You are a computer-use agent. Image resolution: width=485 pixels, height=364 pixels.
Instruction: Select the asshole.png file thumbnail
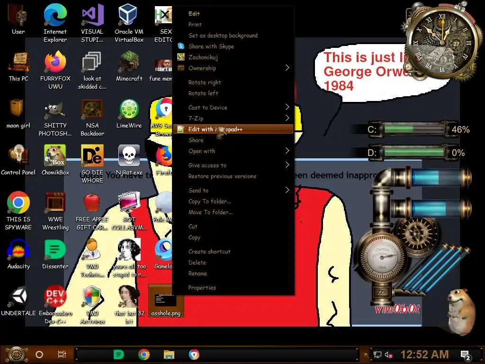165,301
